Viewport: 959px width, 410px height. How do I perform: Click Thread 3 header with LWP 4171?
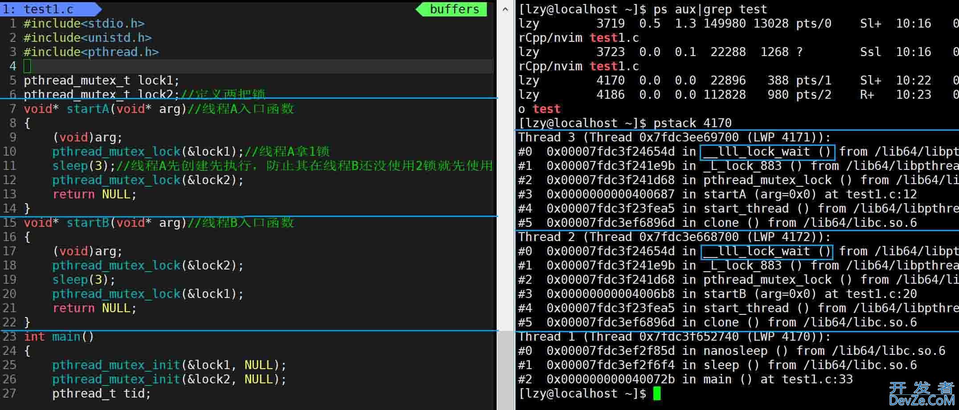pos(675,137)
